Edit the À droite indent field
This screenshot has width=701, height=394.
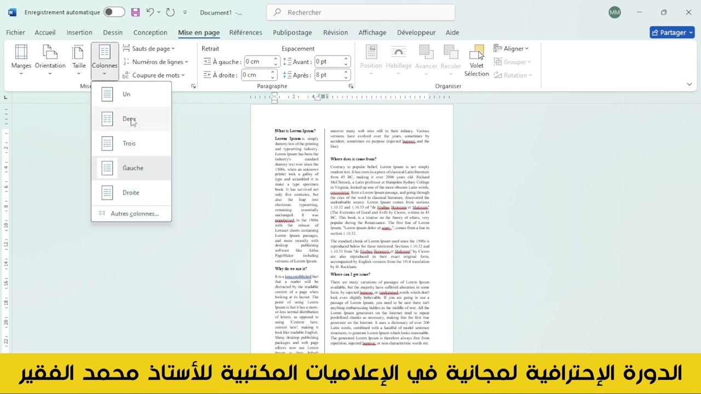point(255,75)
